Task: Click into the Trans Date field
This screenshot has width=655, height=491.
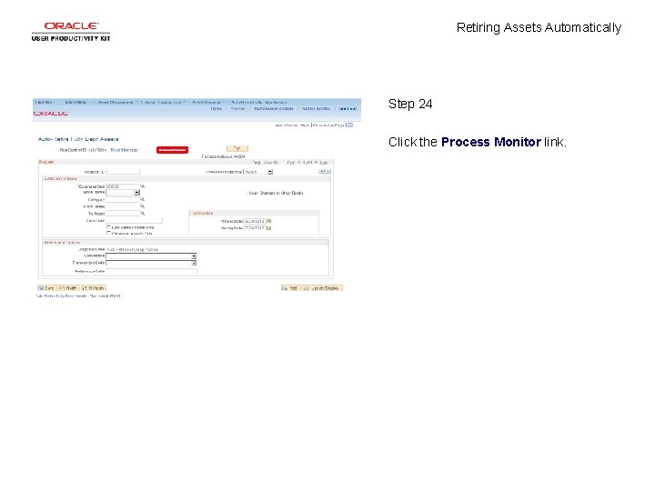Action: (255, 221)
